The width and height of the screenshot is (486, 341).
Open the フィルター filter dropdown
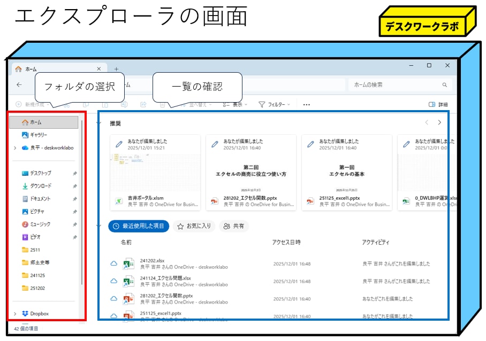click(275, 105)
